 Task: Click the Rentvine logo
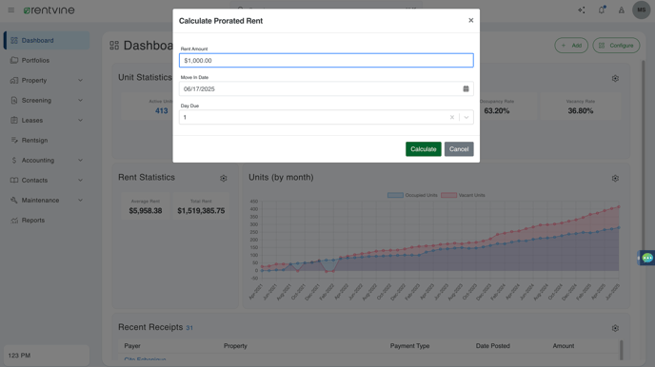(x=50, y=10)
